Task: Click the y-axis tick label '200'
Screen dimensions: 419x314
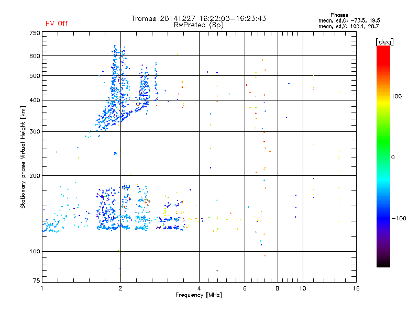Action: tap(35, 176)
